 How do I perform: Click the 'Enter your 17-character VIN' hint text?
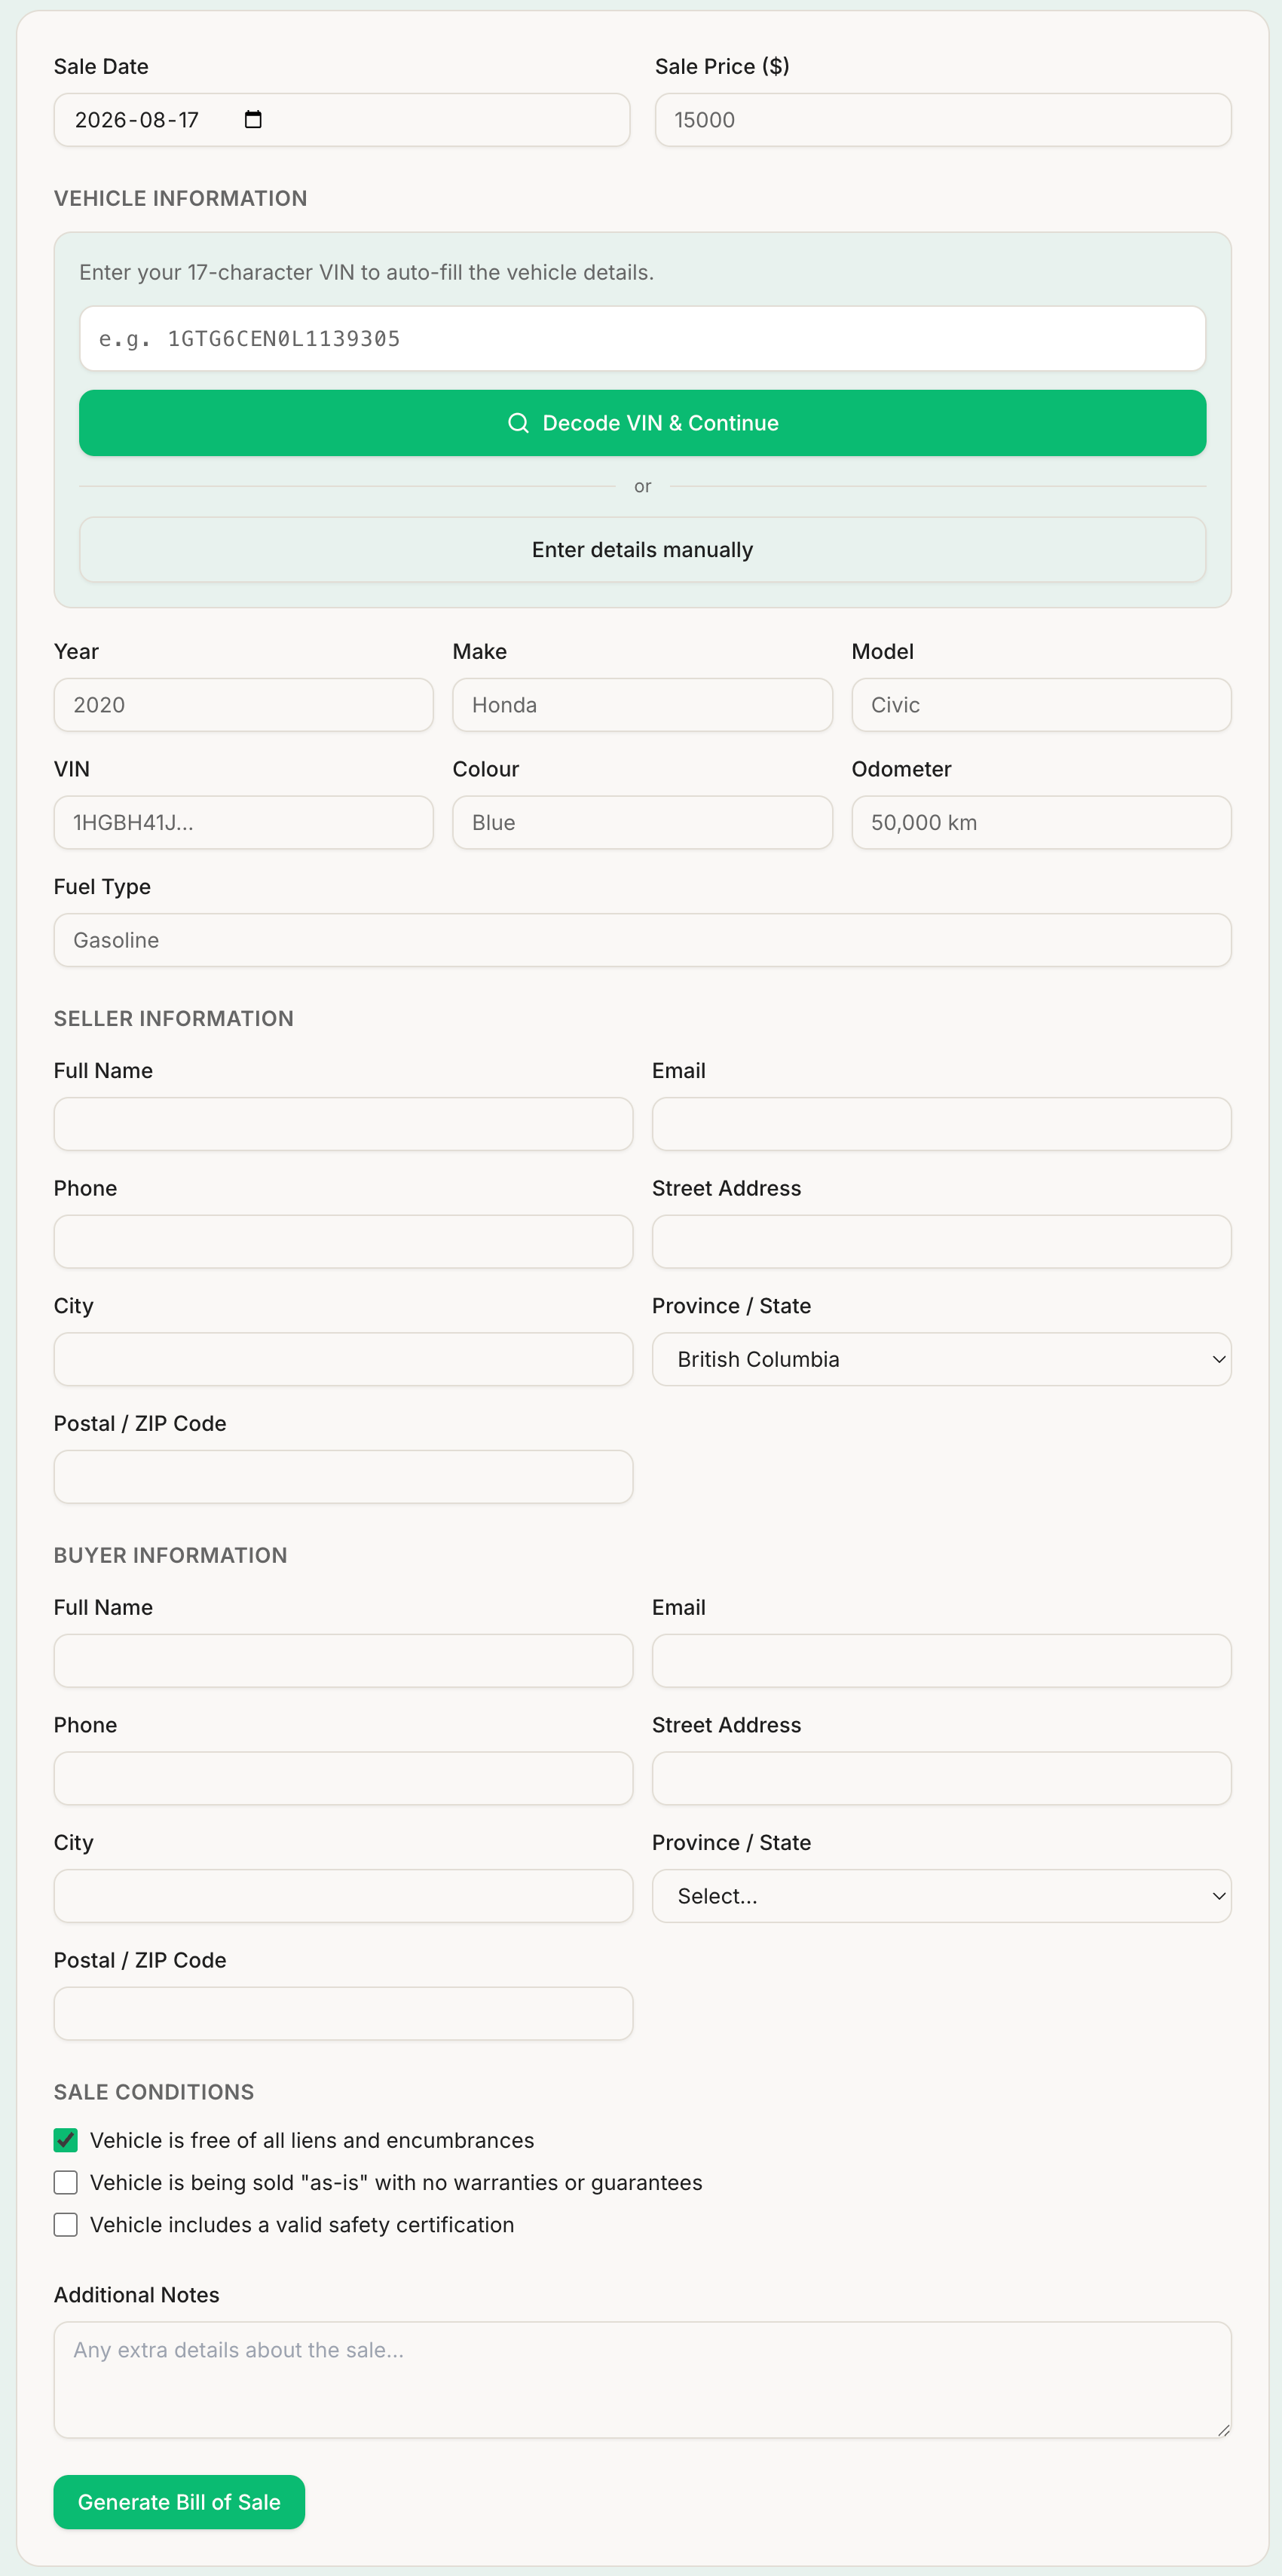tap(367, 272)
